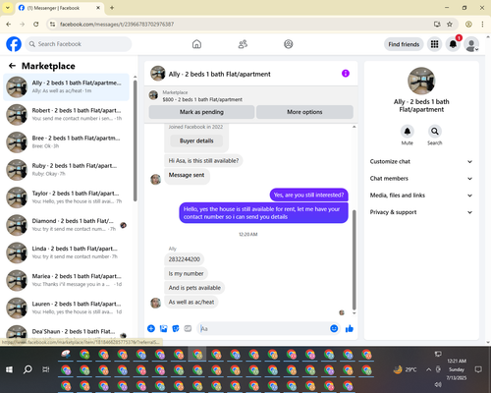Expand Privacy & support section
Viewport: 491px width, 393px height.
point(421,212)
